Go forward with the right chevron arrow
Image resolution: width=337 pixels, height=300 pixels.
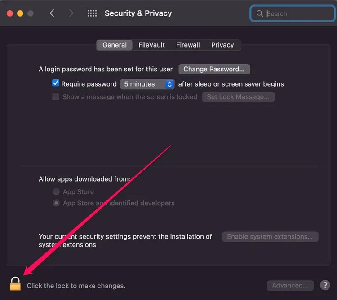[x=71, y=13]
